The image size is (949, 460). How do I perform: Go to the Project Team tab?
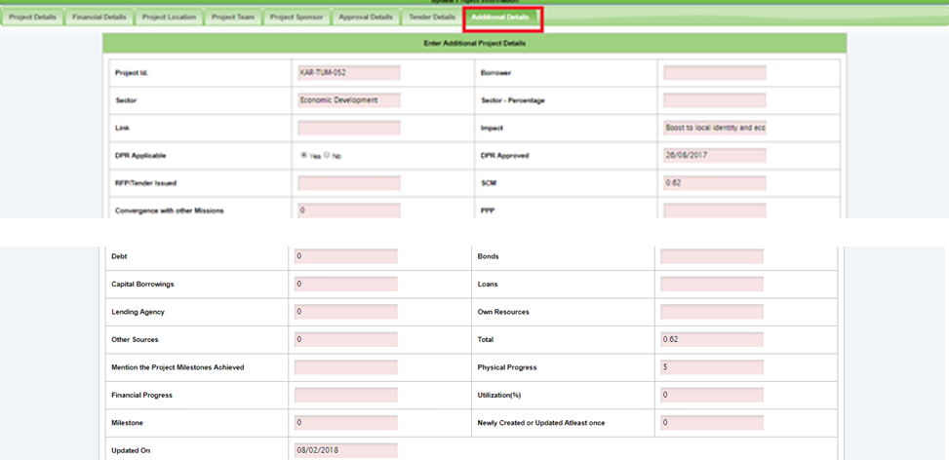click(x=233, y=18)
